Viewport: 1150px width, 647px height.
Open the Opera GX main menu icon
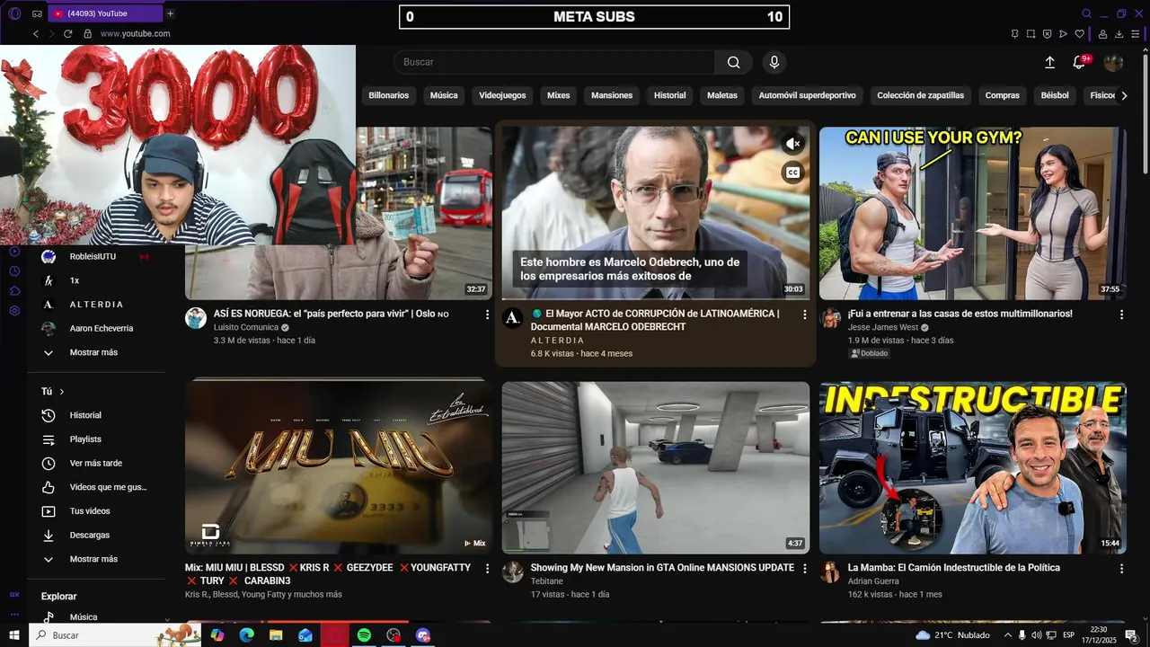pyautogui.click(x=14, y=13)
